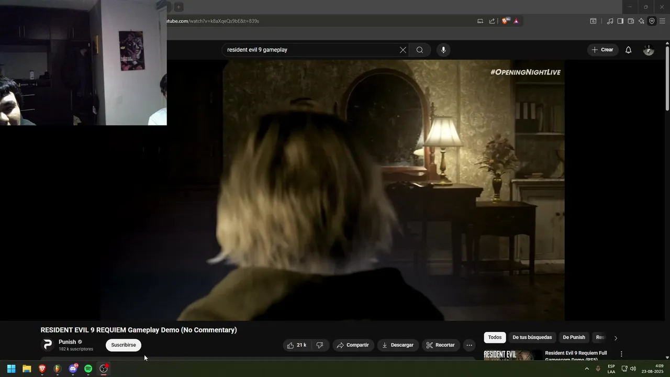Image resolution: width=670 pixels, height=377 pixels.
Task: Dislike the video with thumbs down
Action: pos(320,345)
